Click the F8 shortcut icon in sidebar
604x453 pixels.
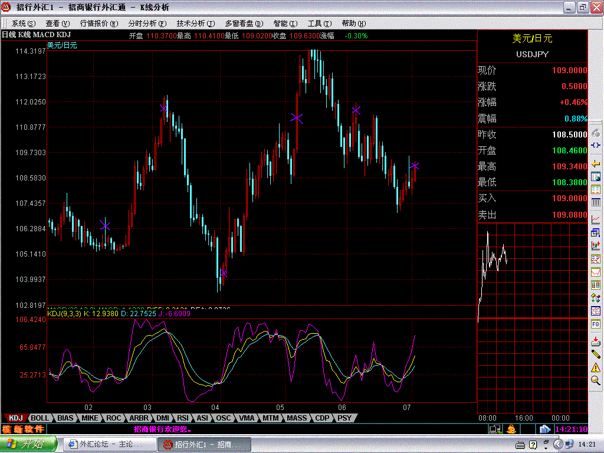point(596,324)
